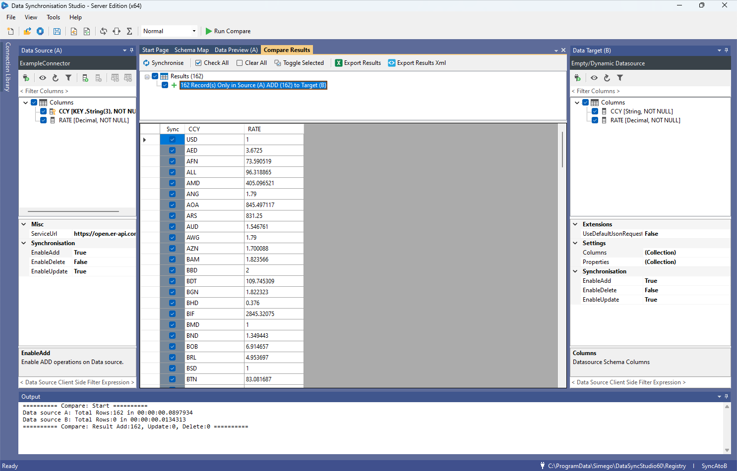Toggle the CCY column checkbox in Data Target B
Viewport: 737px width, 471px height.
pyautogui.click(x=595, y=111)
